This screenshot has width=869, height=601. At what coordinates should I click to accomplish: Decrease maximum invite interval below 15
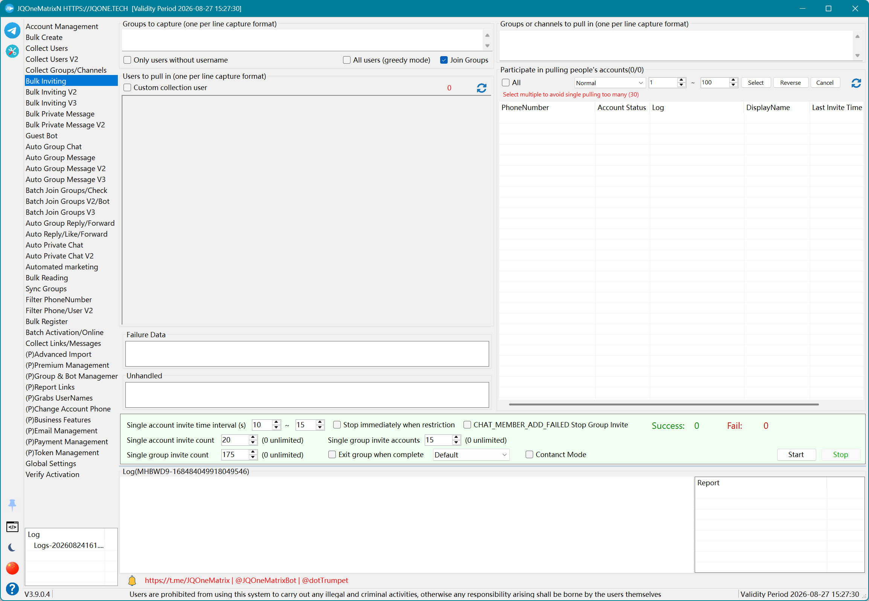(x=320, y=427)
